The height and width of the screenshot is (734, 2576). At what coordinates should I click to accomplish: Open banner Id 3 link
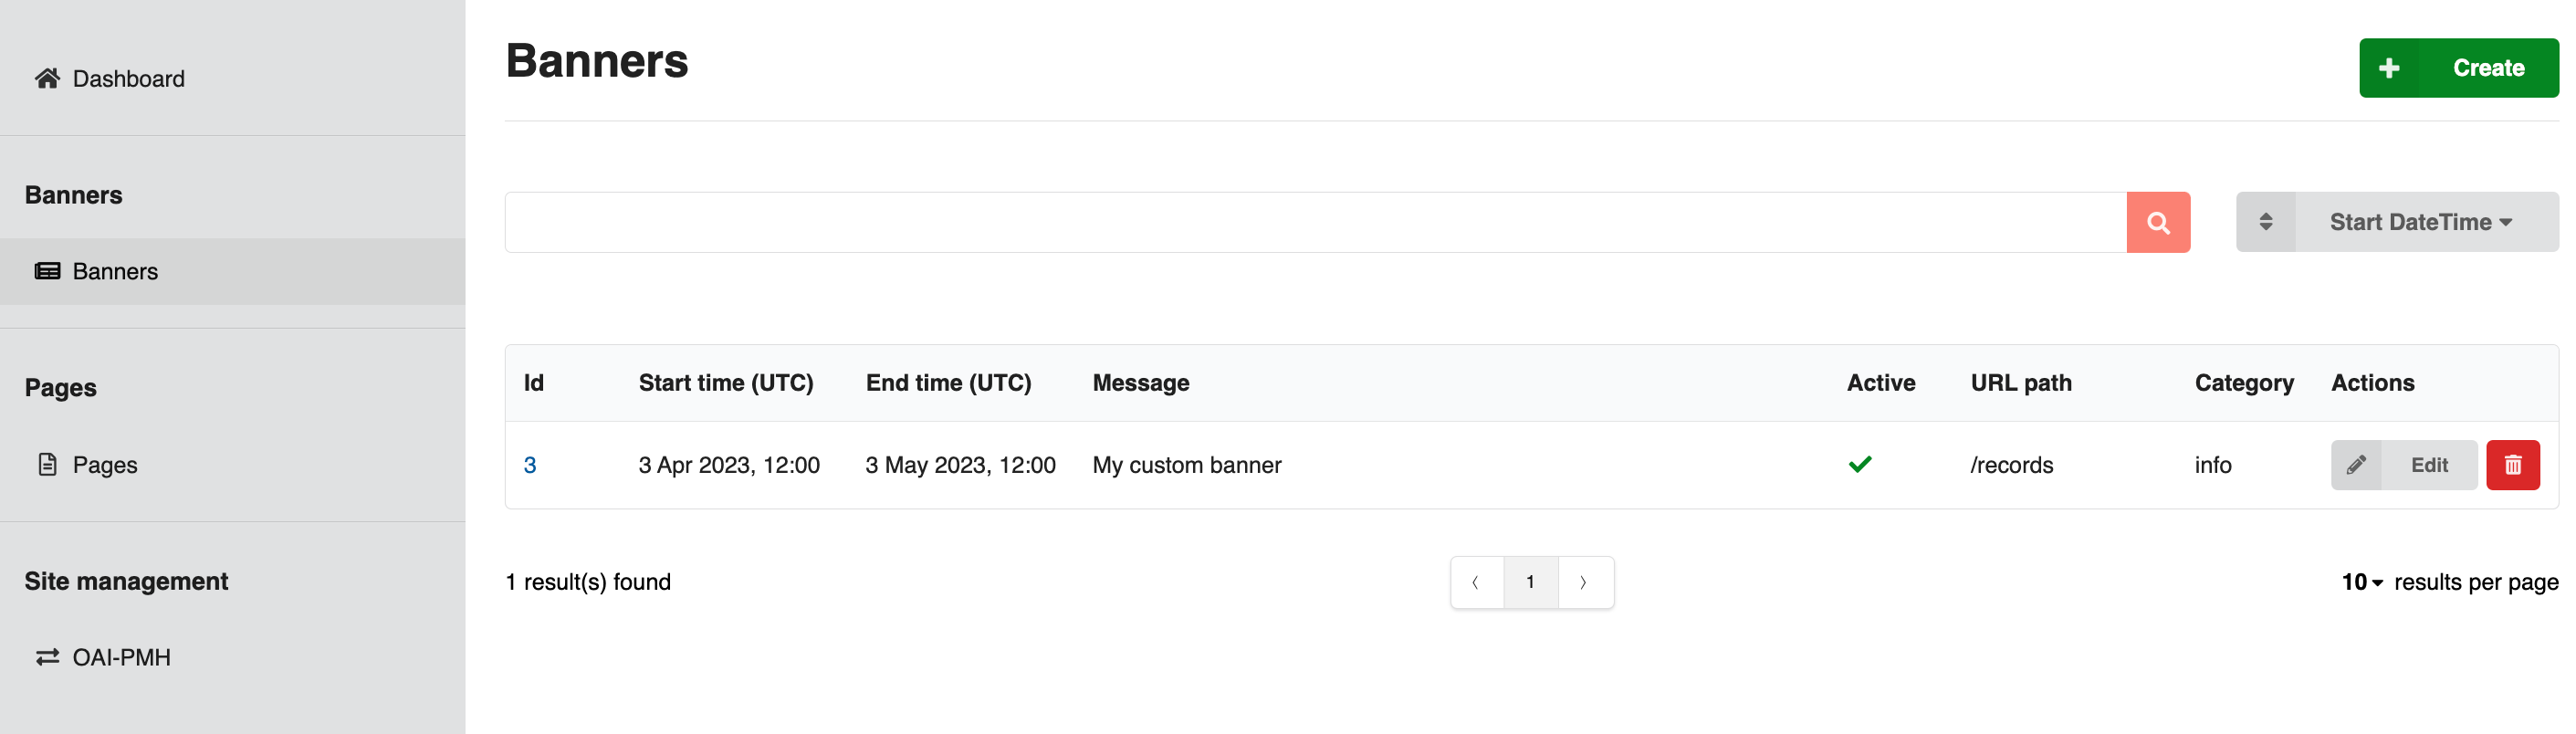point(530,465)
